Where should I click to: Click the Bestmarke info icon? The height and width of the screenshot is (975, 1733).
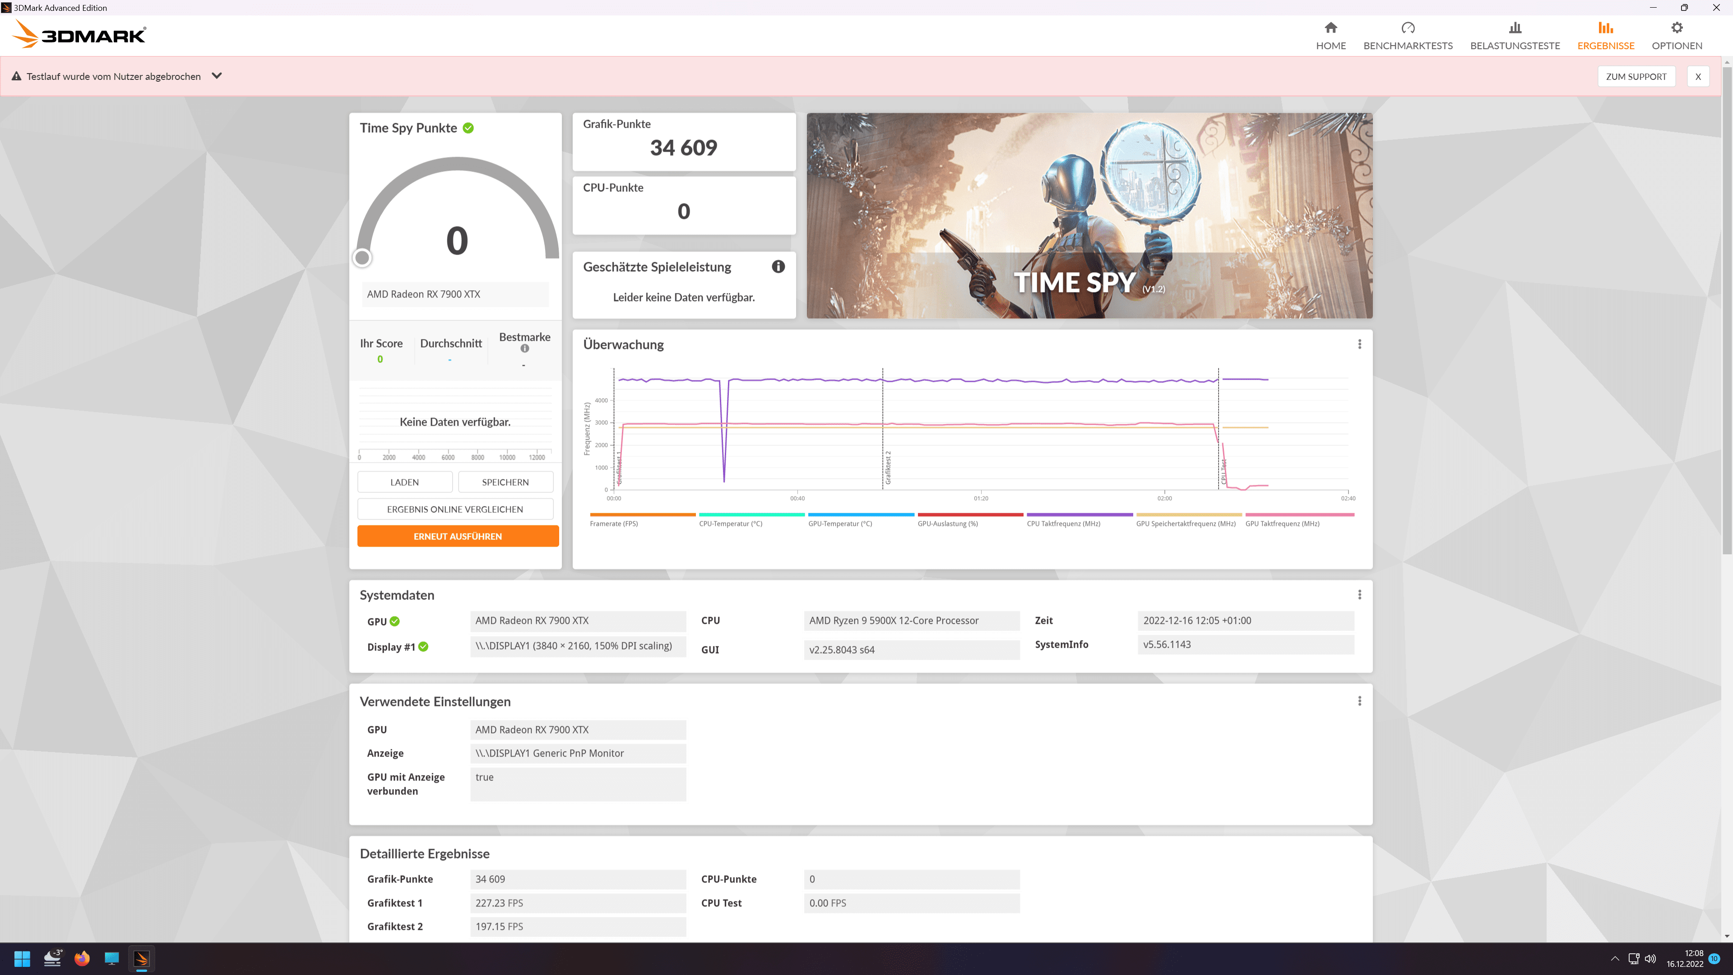point(524,348)
